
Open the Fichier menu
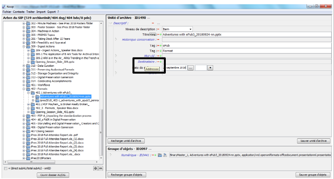(x=7, y=12)
